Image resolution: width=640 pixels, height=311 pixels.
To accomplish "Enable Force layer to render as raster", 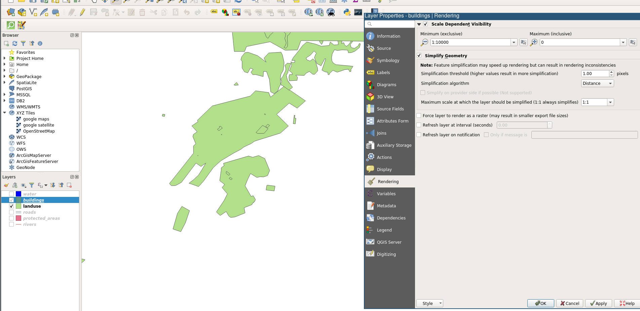I will click(419, 115).
